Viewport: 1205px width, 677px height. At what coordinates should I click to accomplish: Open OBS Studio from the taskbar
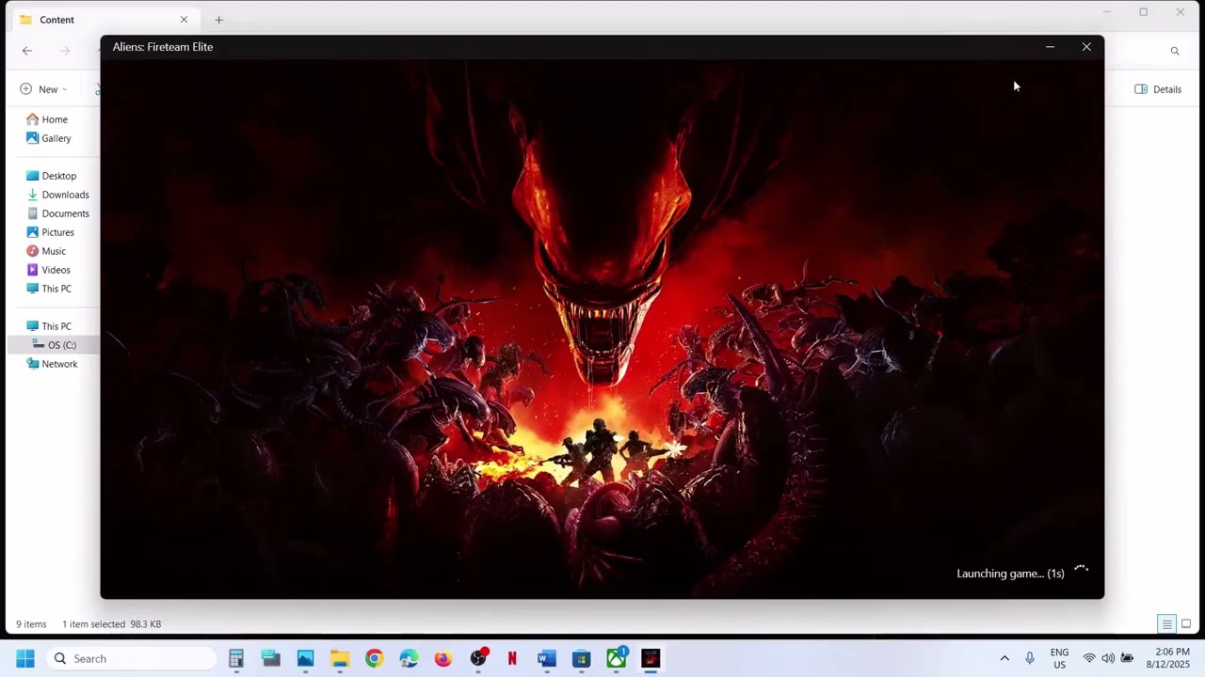tap(478, 658)
